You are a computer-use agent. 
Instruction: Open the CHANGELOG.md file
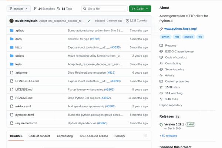pyautogui.click(x=27, y=81)
